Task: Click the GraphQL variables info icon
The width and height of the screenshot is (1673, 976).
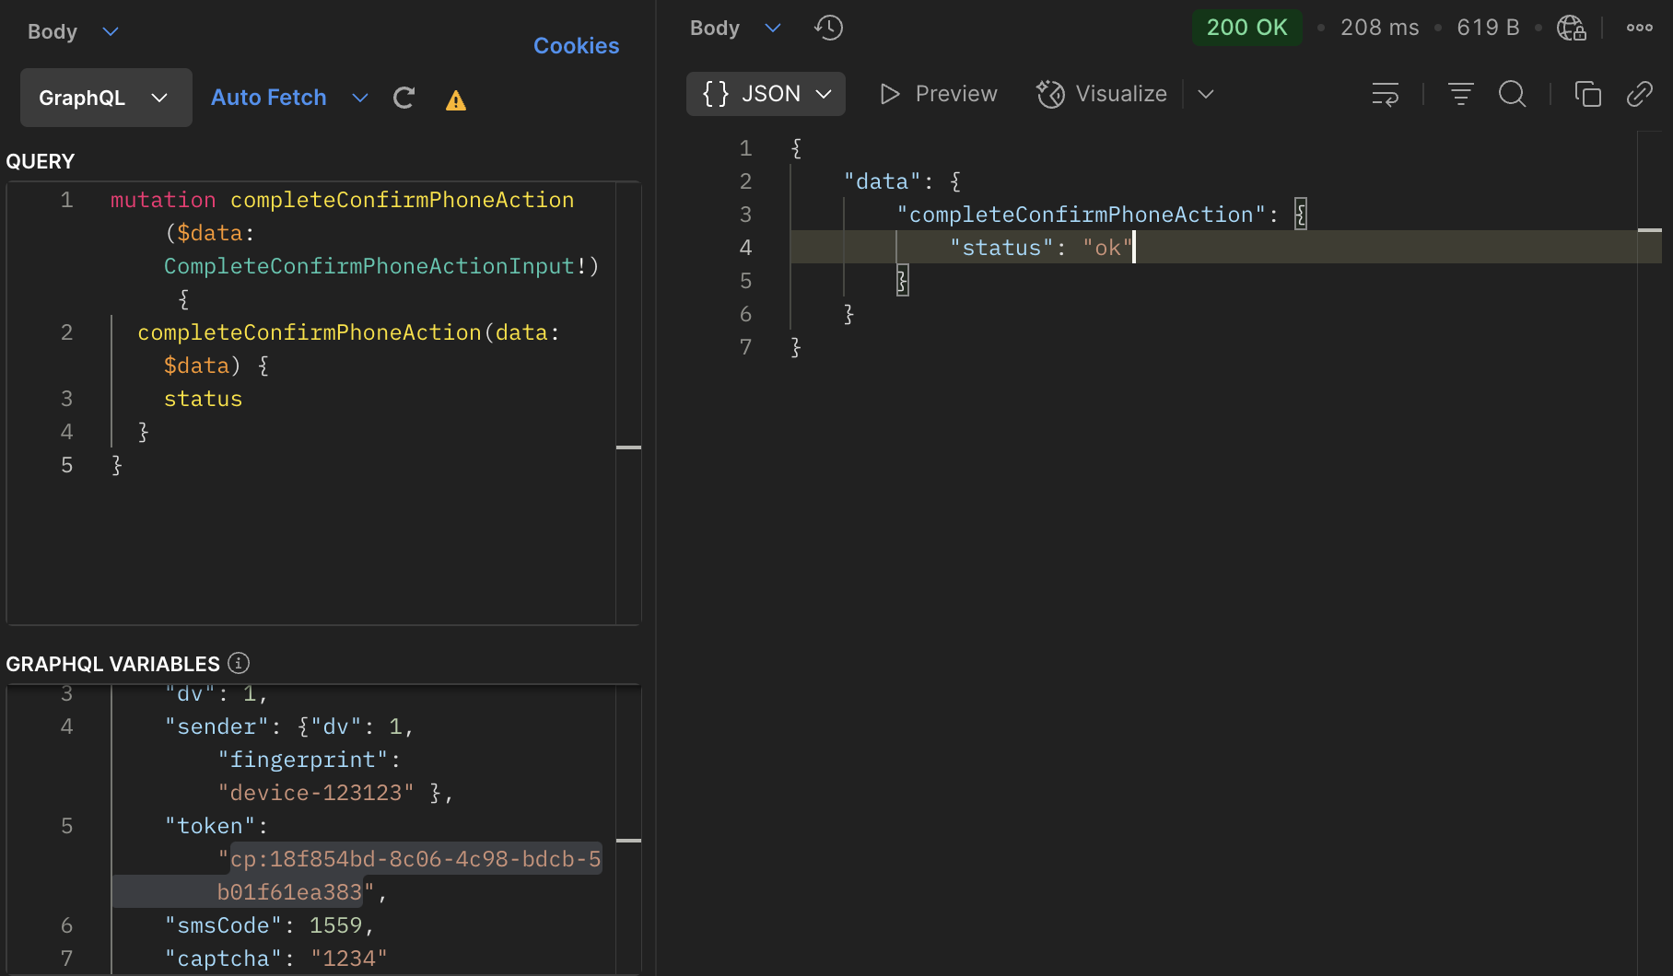Action: pyautogui.click(x=239, y=663)
